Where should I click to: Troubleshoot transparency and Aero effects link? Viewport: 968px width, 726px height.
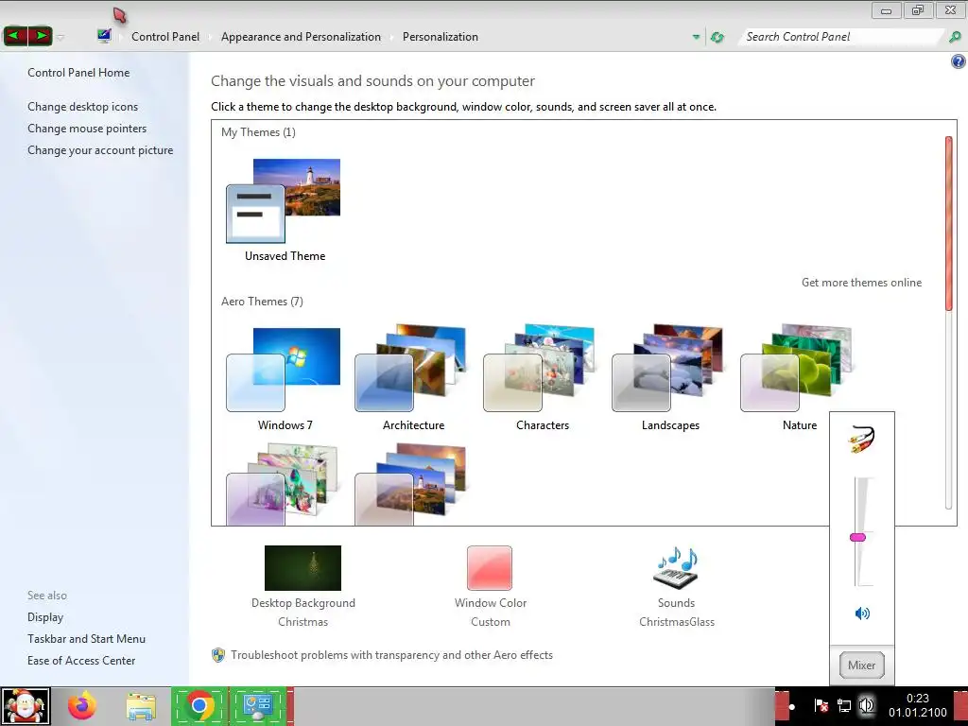[x=391, y=655]
